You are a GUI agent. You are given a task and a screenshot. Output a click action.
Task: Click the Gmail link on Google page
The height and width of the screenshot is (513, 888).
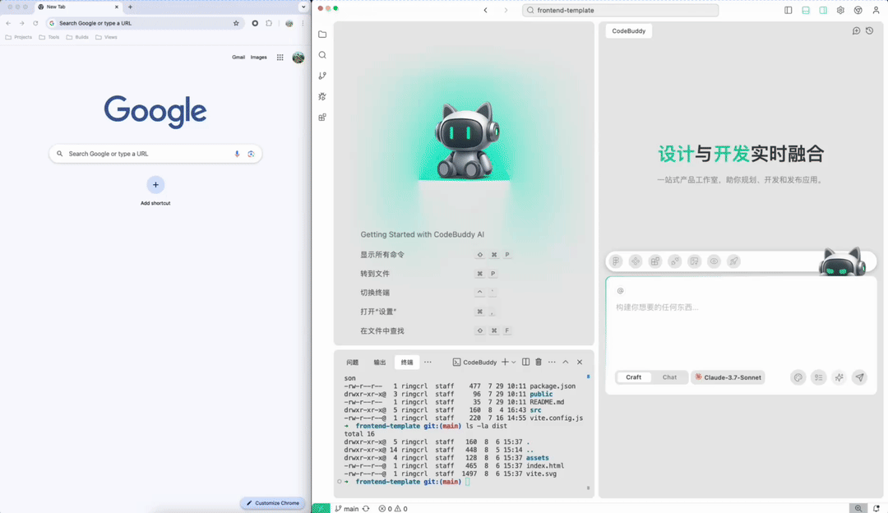tap(238, 58)
